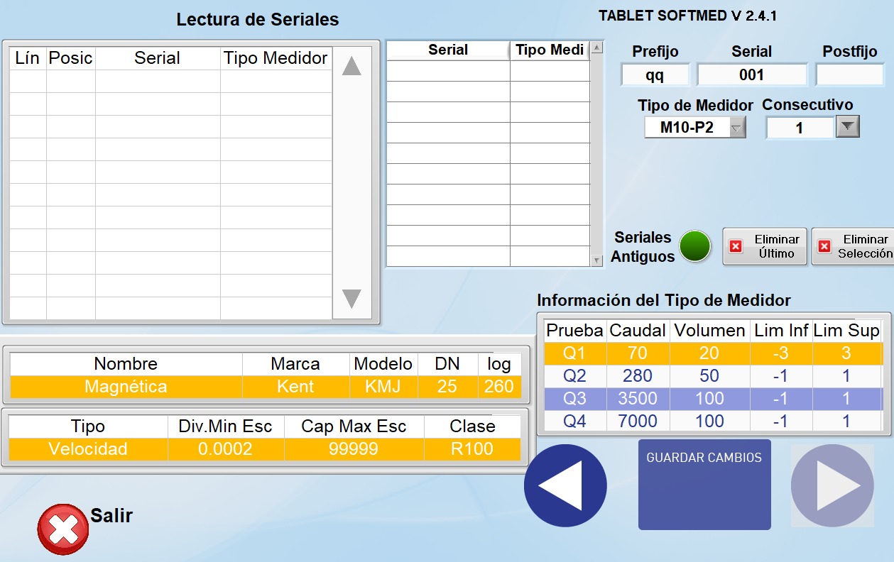Click the Velocidad type cell
Screen dimensions: 894x562
[x=88, y=449]
